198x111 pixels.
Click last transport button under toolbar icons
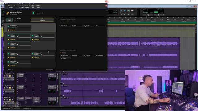coord(132,14)
